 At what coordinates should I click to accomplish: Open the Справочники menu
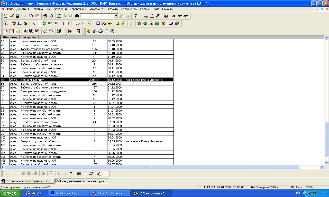click(x=78, y=9)
